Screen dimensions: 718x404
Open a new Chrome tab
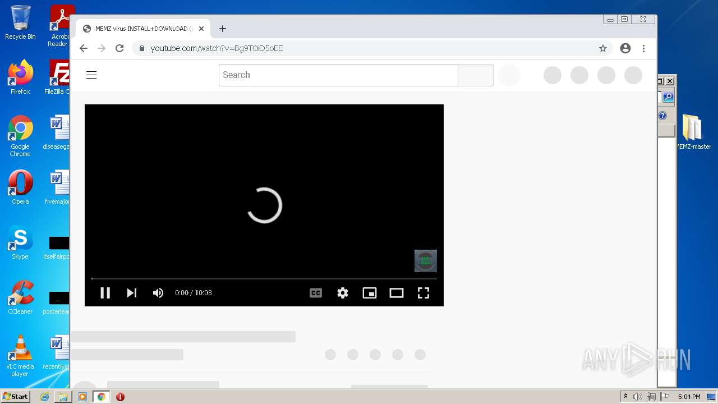pyautogui.click(x=223, y=29)
